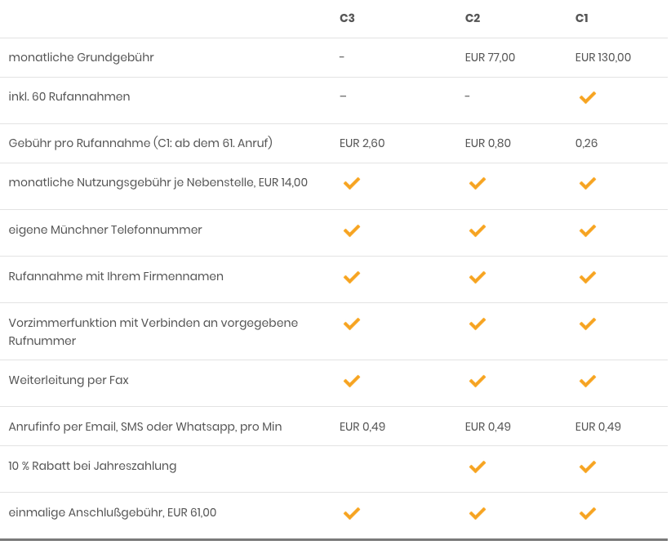Click C3 checkmark for Nutzungsgebühr je Nebenstelle
671x545 pixels.
(351, 183)
